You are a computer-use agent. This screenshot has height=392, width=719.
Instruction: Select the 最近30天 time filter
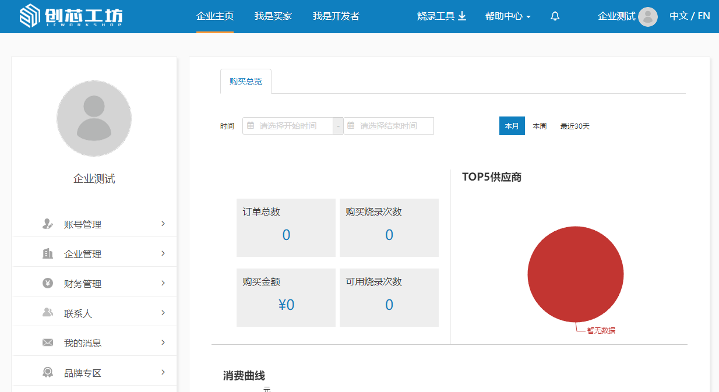[x=575, y=126]
